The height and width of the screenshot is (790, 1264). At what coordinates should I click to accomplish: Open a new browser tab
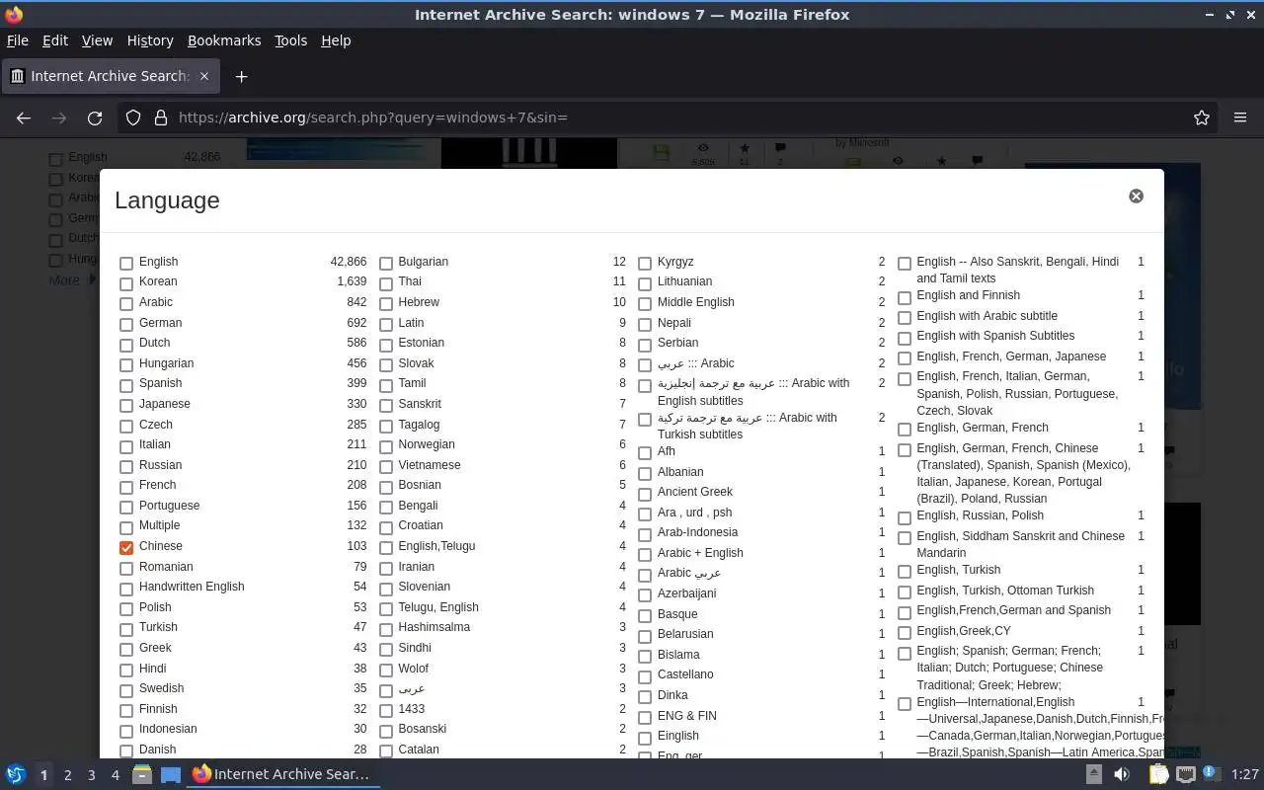(241, 76)
